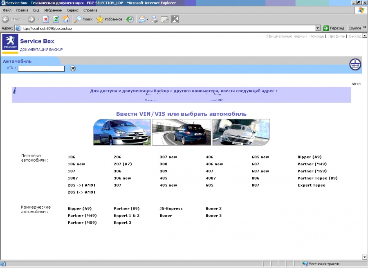Expand the Mail button dropdown arrow
Image resolution: width=368 pixels, height=268 pixels.
tap(147, 19)
